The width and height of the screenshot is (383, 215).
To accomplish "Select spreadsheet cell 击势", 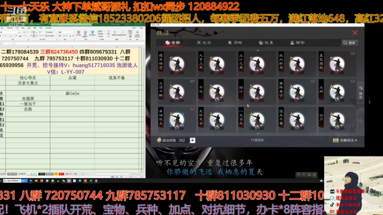I will click(x=28, y=109).
